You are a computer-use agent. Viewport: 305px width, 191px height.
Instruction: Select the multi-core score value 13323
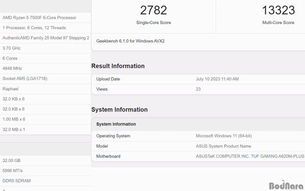279,10
